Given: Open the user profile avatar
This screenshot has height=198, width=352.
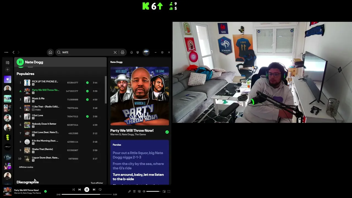Looking at the screenshot, I should pyautogui.click(x=146, y=52).
